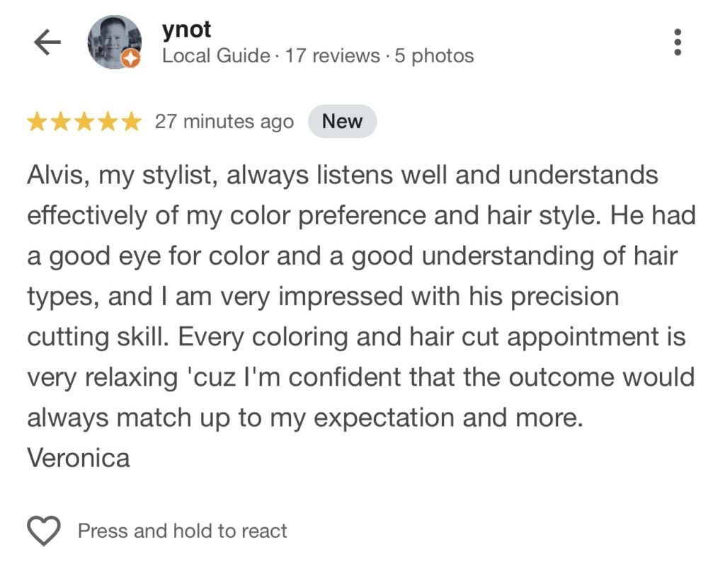Click the fourth yellow rating star
The height and width of the screenshot is (586, 725).
tap(108, 122)
